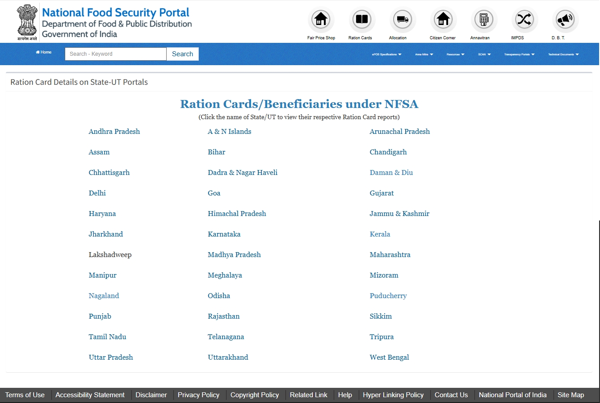This screenshot has width=600, height=403.
Task: Open the Sikkim link
Action: tap(381, 316)
